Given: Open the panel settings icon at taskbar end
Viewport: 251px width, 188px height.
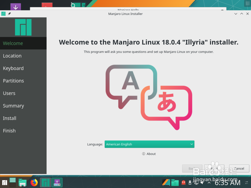Looking at the screenshot, I should 246,182.
